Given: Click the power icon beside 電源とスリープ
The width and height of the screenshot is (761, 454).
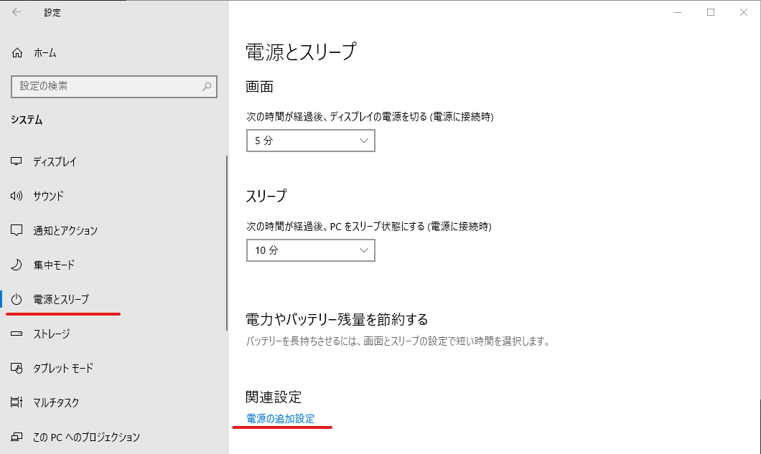Looking at the screenshot, I should (x=17, y=299).
